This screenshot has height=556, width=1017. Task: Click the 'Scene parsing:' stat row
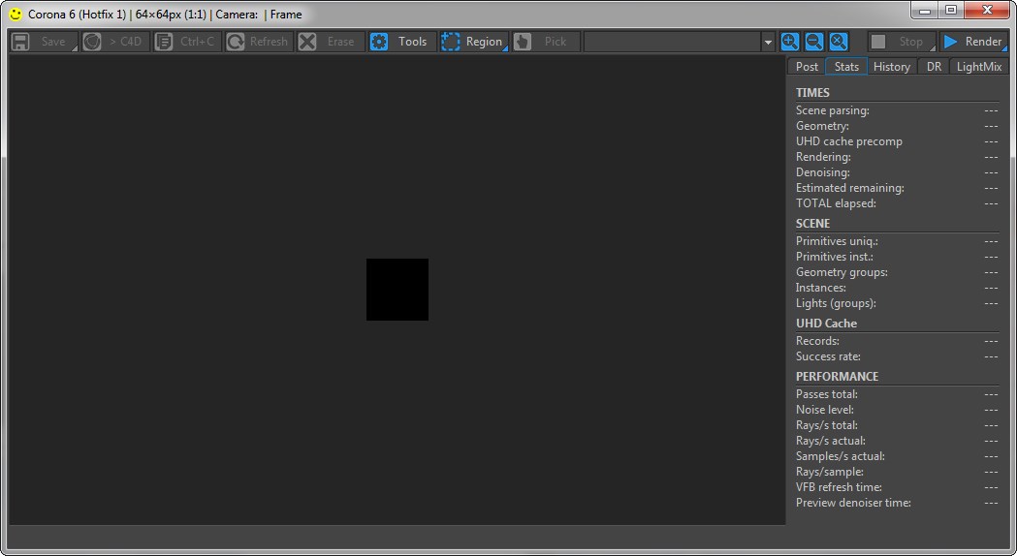tap(897, 110)
